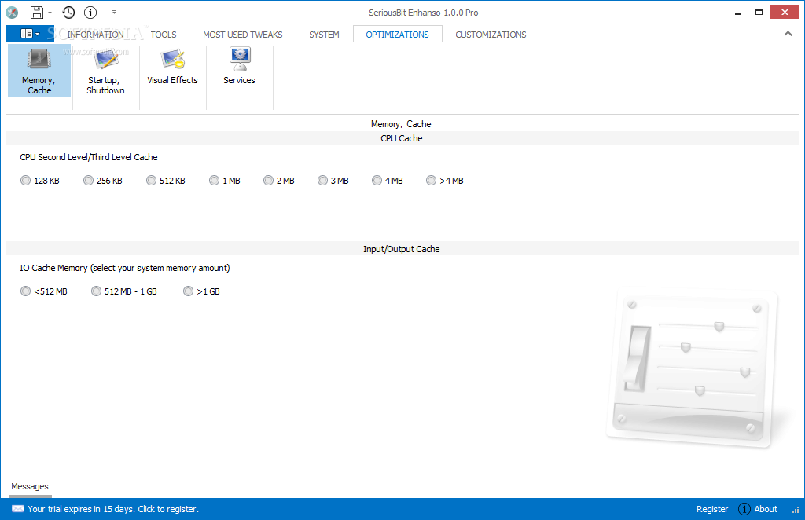
Task: Click the trial expires register message
Action: click(113, 509)
